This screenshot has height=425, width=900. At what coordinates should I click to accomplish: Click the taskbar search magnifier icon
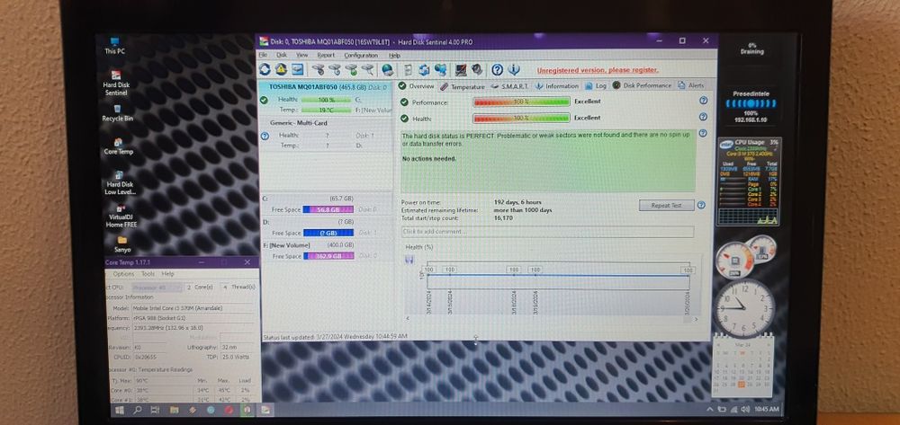(138, 410)
